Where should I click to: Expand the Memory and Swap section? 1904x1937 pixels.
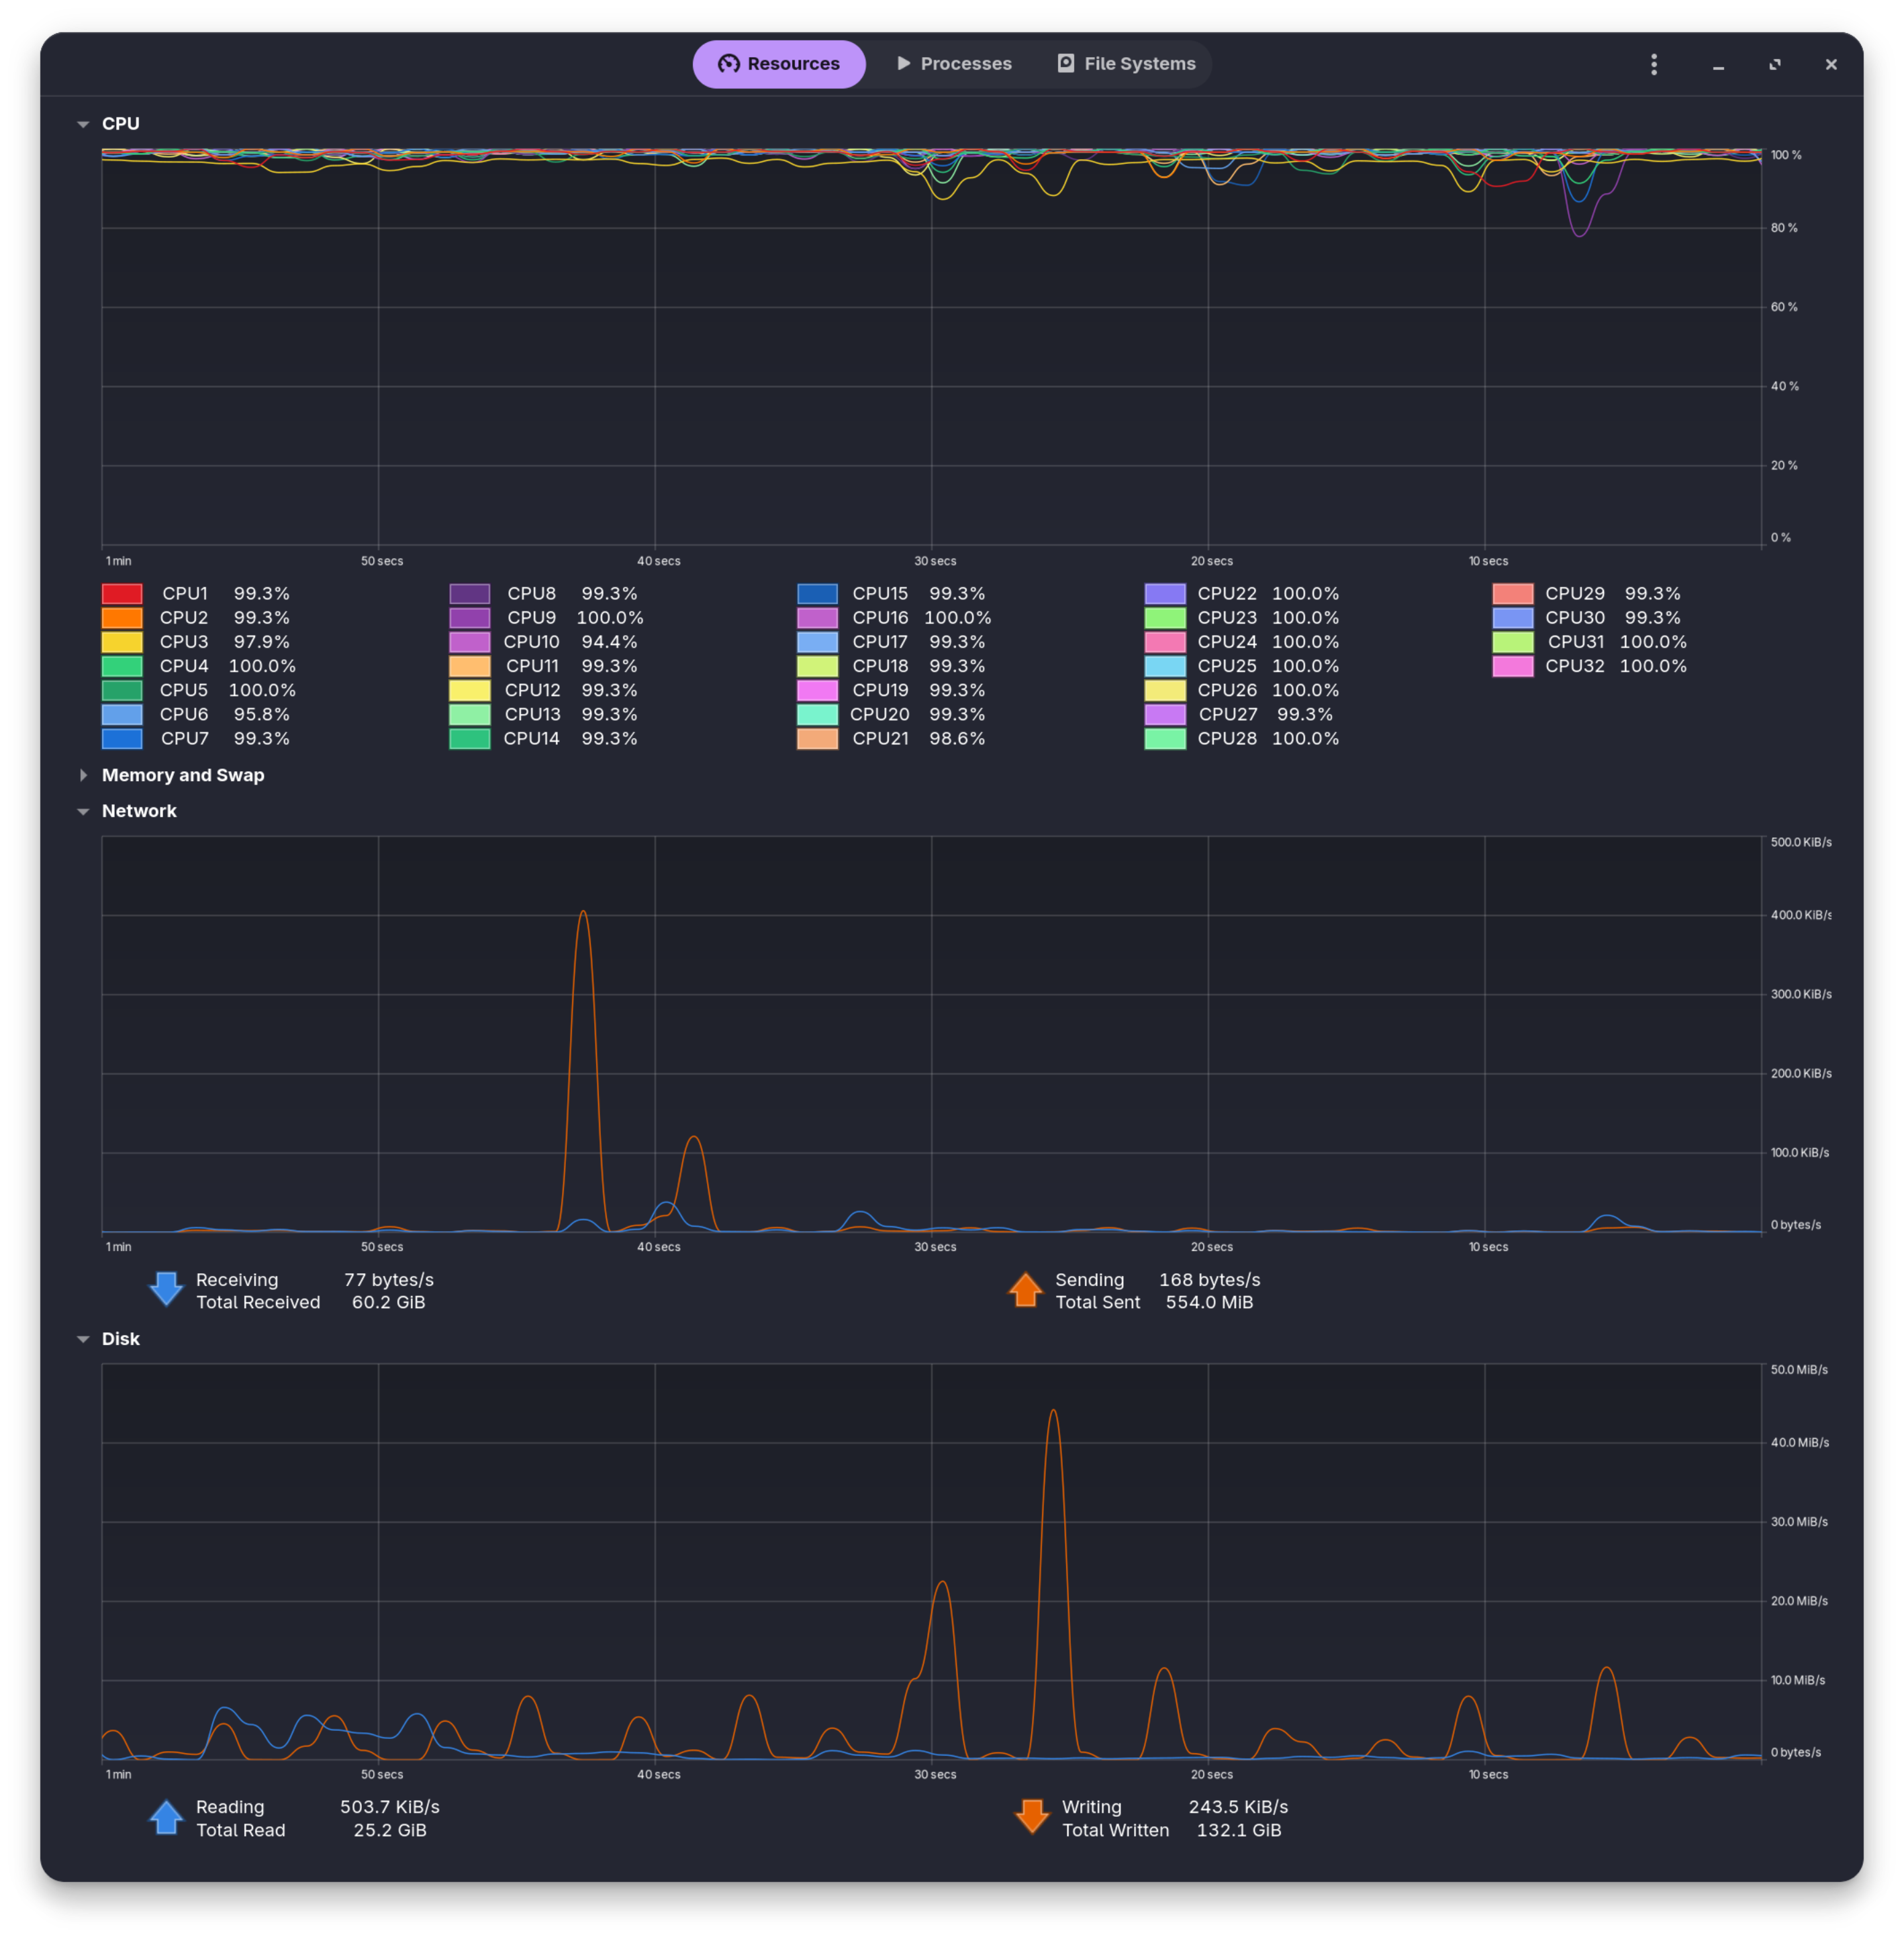click(x=83, y=776)
